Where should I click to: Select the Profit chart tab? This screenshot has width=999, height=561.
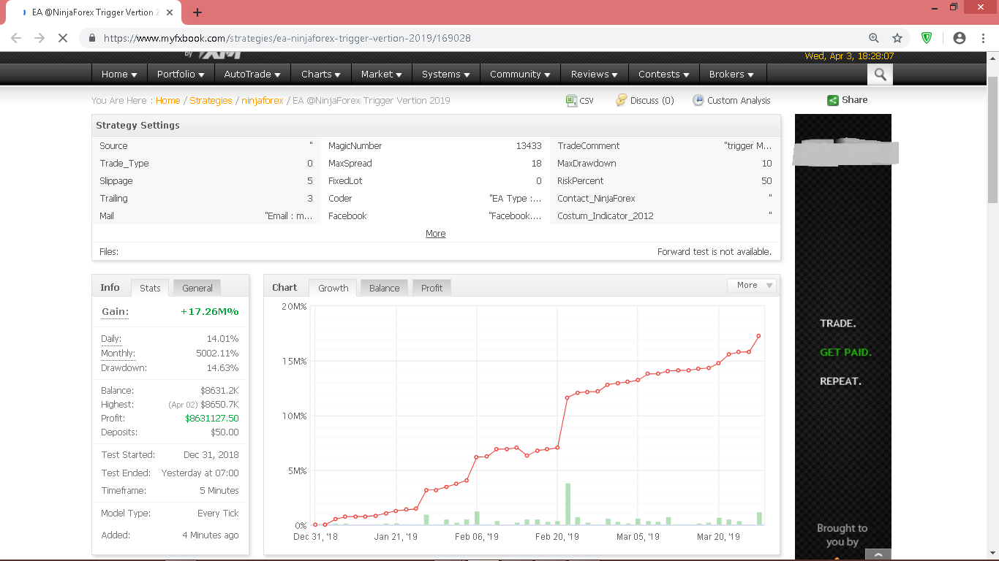coord(431,288)
